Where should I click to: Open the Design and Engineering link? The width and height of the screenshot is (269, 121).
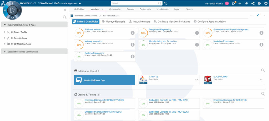pos(160,29)
